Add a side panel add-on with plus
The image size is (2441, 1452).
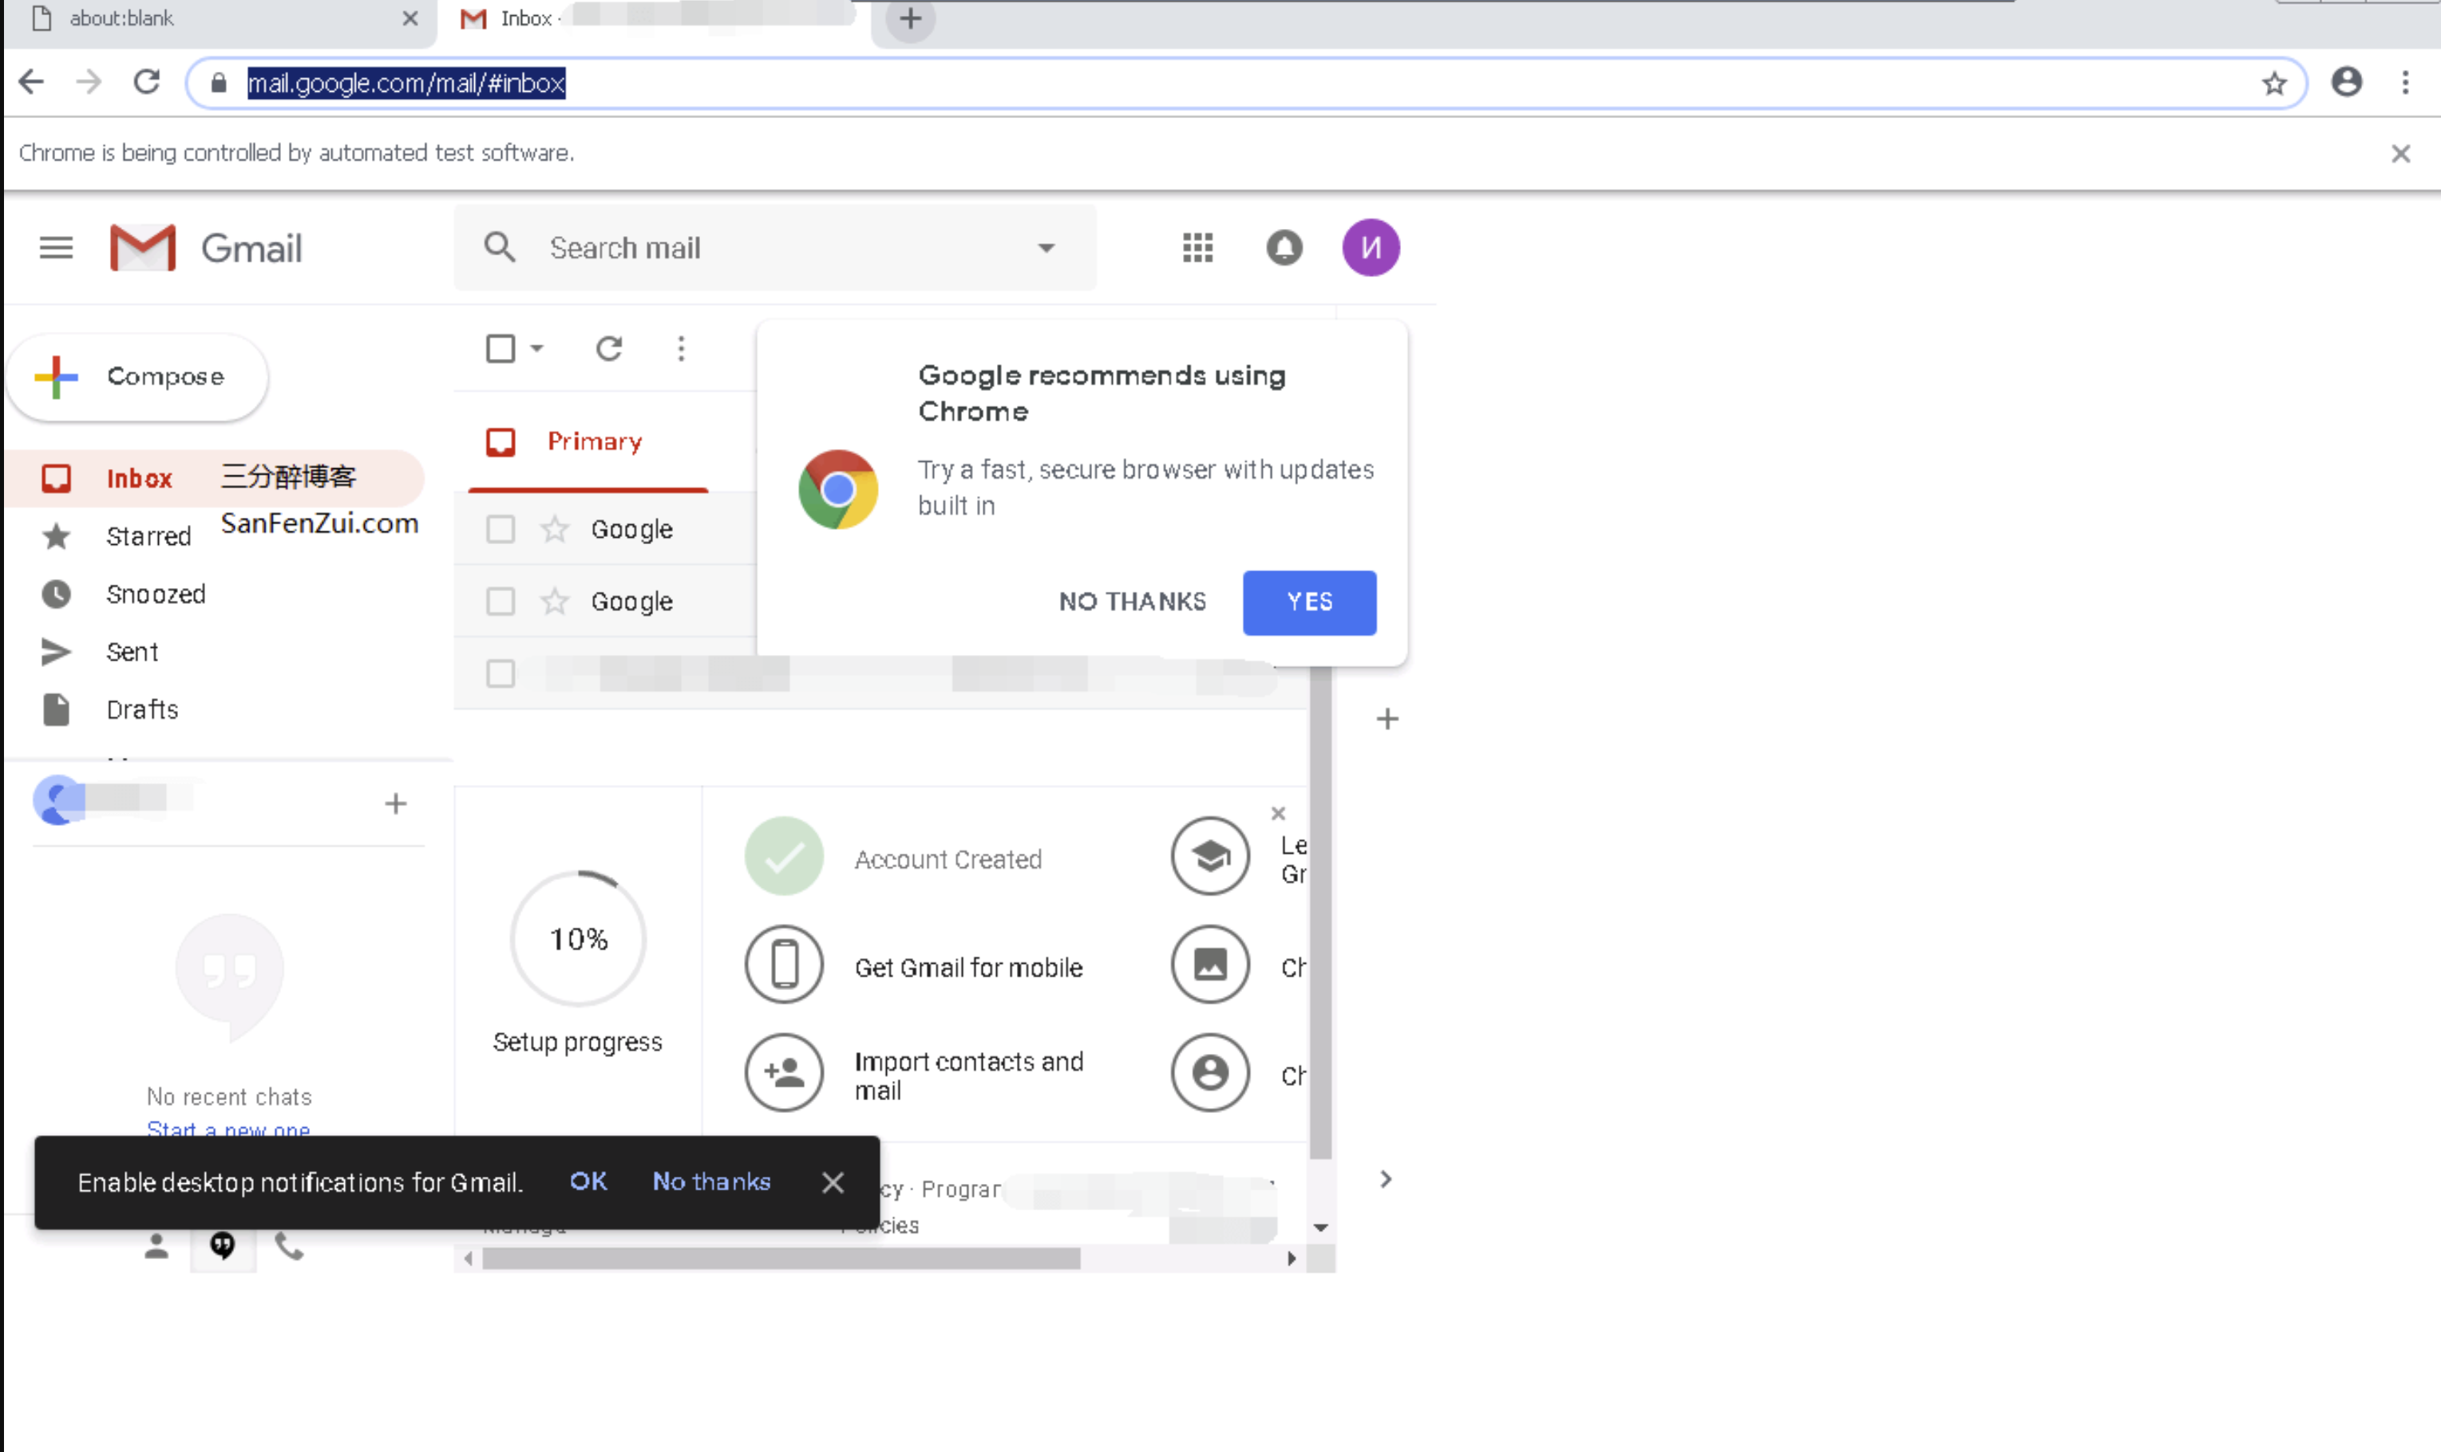(x=1387, y=719)
